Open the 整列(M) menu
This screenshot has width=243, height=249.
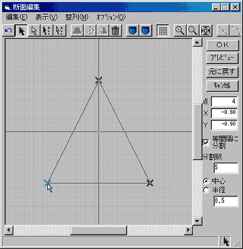[x=77, y=17]
